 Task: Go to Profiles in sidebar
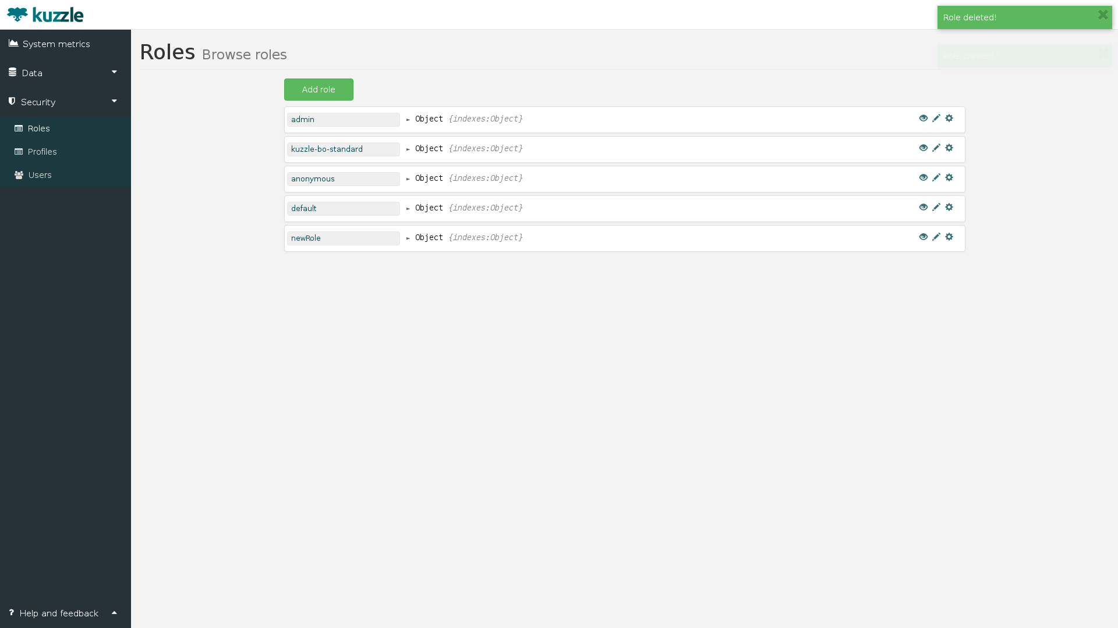[x=65, y=152]
